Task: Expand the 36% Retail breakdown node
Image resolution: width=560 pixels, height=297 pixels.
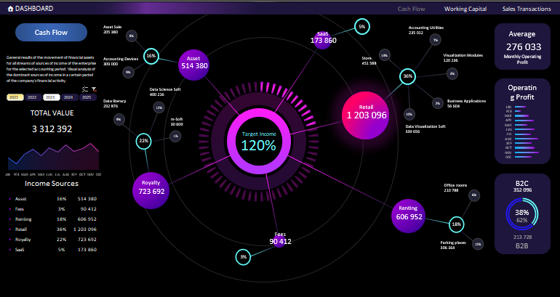Action: point(407,76)
